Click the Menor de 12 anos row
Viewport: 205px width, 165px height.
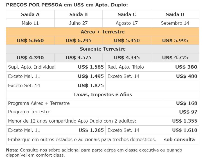point(103,121)
